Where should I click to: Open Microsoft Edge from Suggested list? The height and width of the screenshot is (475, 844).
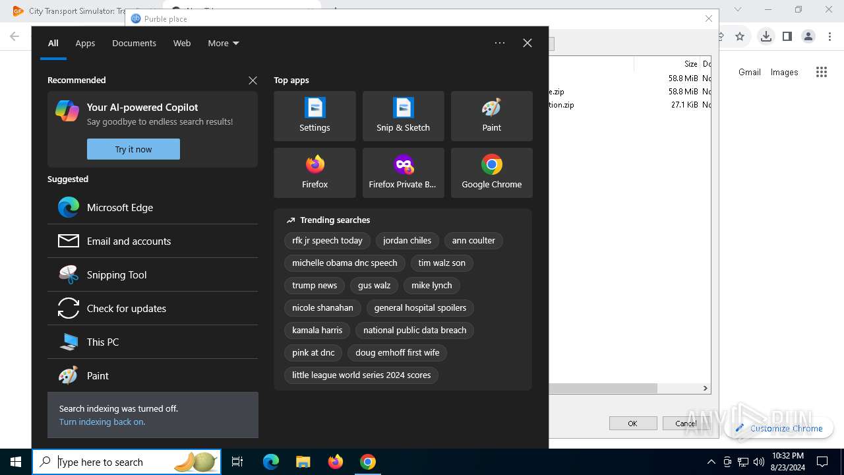point(152,207)
